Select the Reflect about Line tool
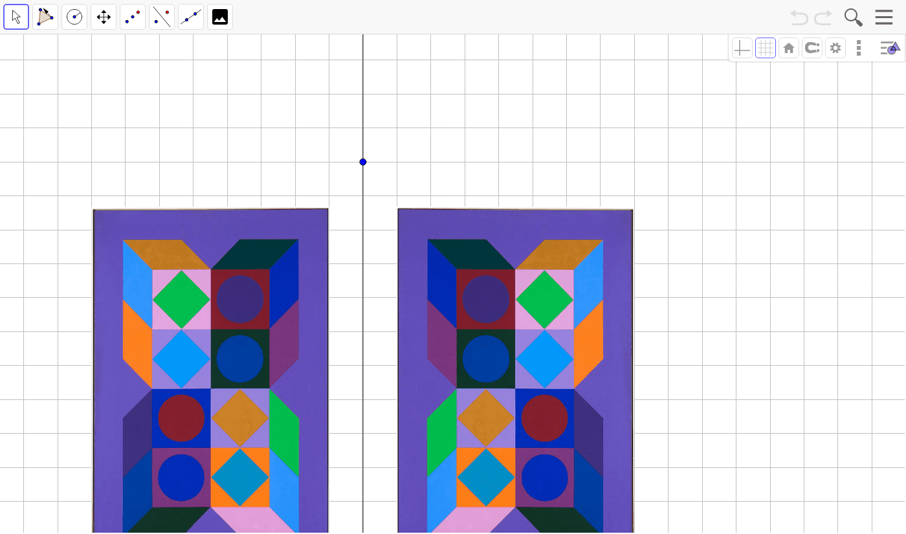906x534 pixels. click(162, 17)
